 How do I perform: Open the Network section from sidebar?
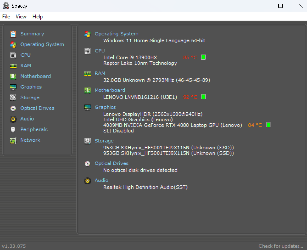pyautogui.click(x=30, y=140)
